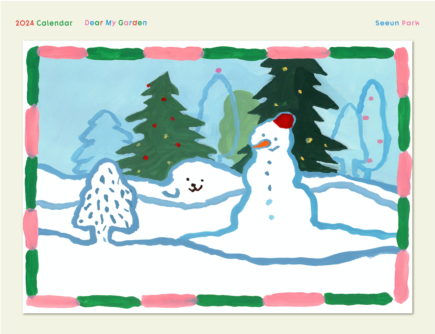Click the top-left pink border stroke
The image size is (435, 334).
62,53
